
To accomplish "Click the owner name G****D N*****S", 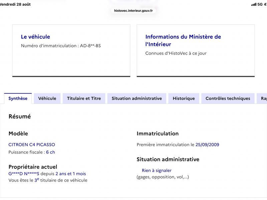I will [24, 174].
